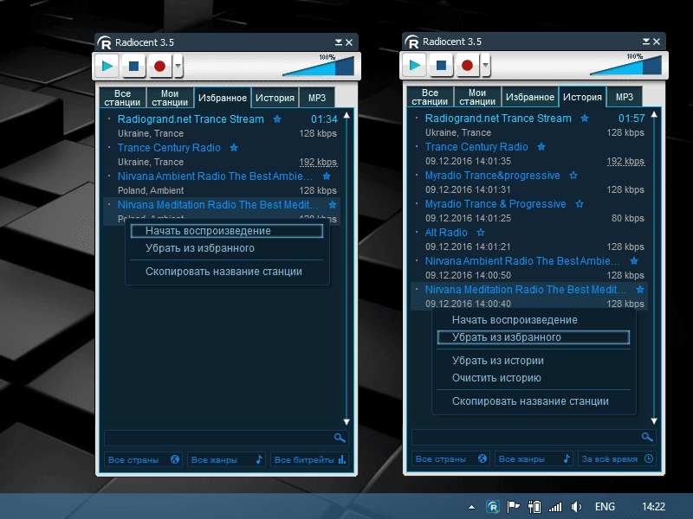Screen dimensions: 693x519
Task: Switch to История tab in left window
Action: tap(275, 98)
